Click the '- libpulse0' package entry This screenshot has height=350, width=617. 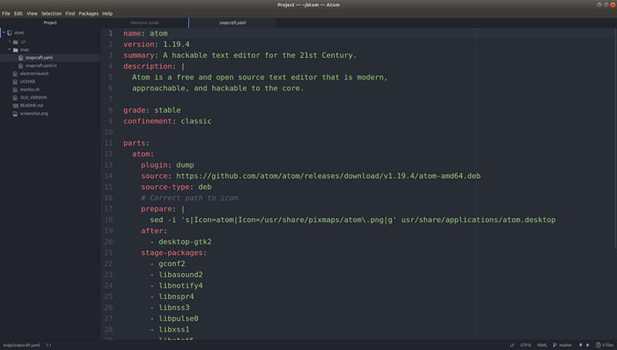pyautogui.click(x=174, y=318)
